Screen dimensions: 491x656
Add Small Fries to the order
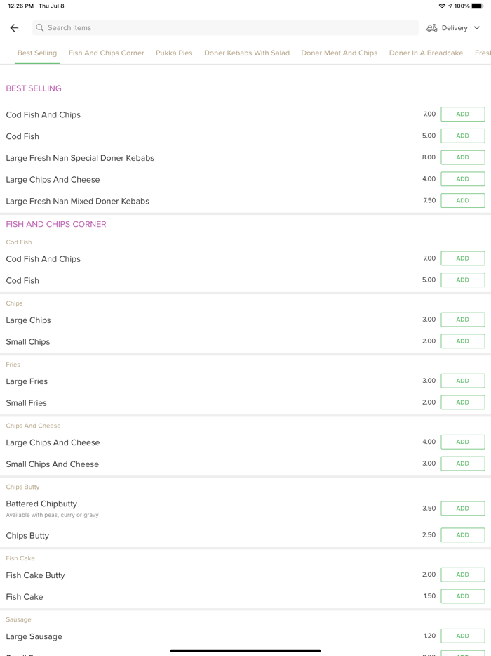point(462,402)
